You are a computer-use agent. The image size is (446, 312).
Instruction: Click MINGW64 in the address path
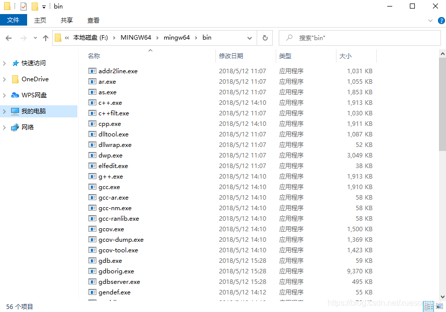click(x=136, y=38)
